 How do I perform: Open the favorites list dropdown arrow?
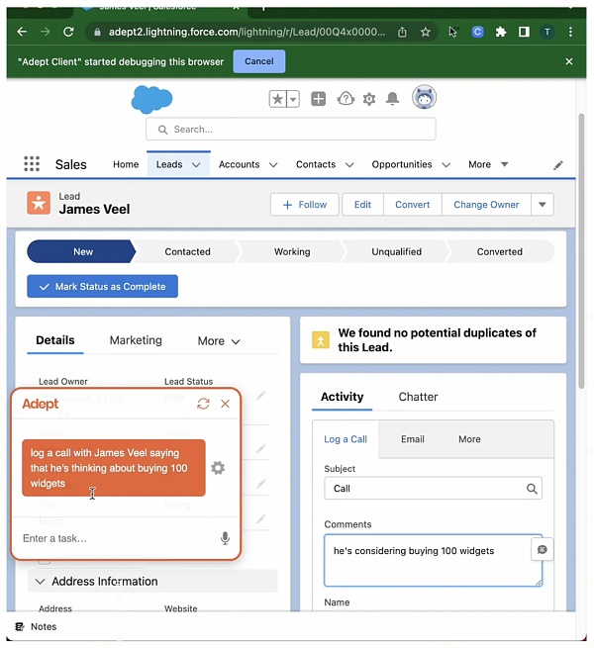pos(293,99)
